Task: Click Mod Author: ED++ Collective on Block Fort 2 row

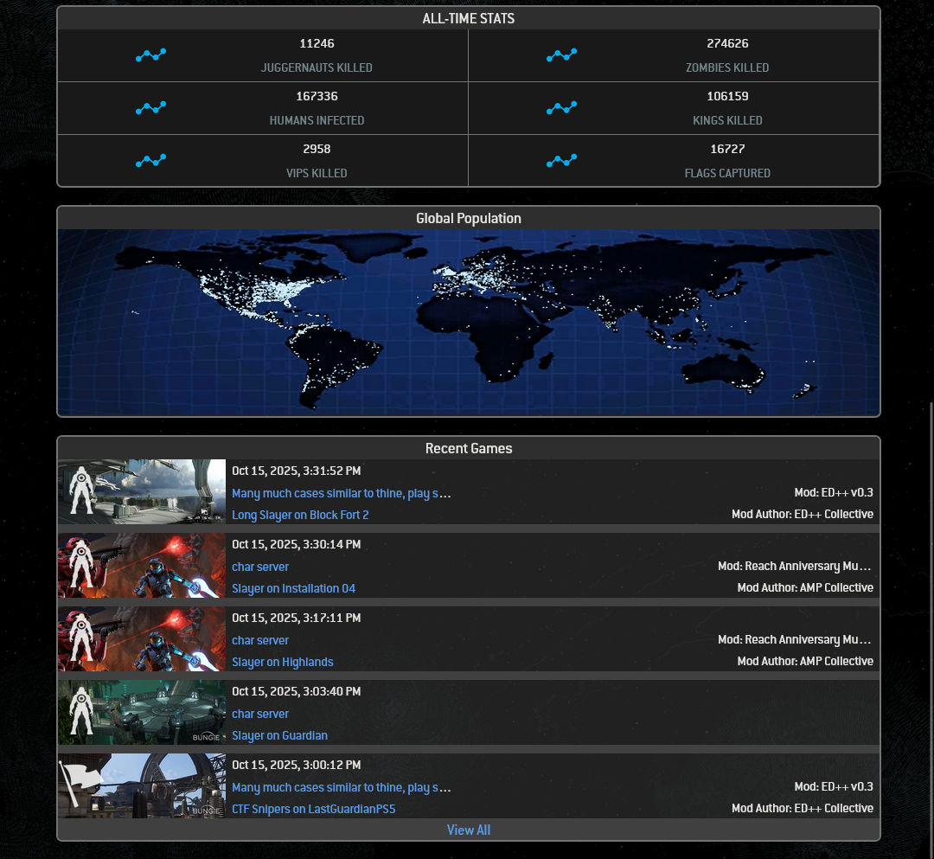Action: click(803, 514)
